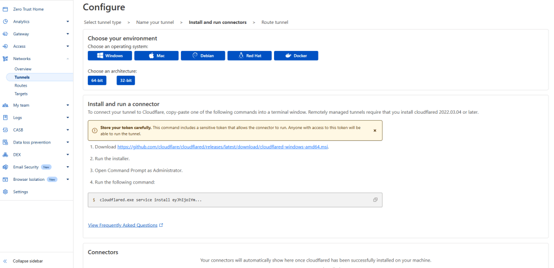Open the cloudflared Windows MSI download link
The image size is (554, 268).
(x=223, y=147)
